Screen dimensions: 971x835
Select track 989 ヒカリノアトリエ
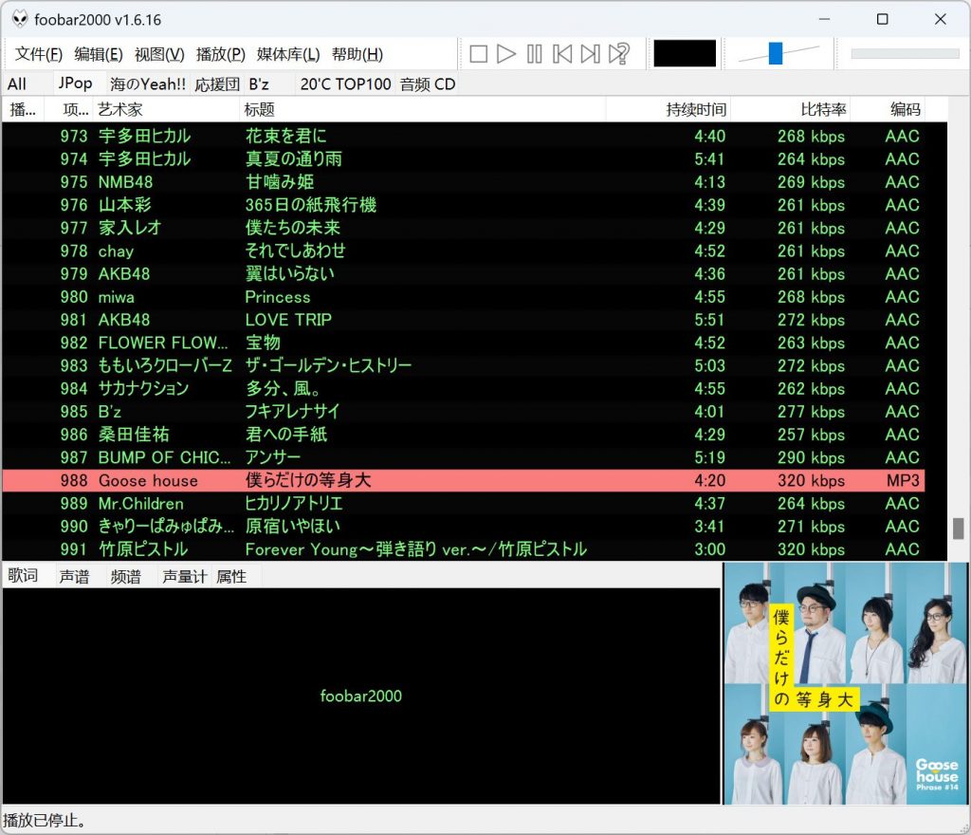[463, 503]
